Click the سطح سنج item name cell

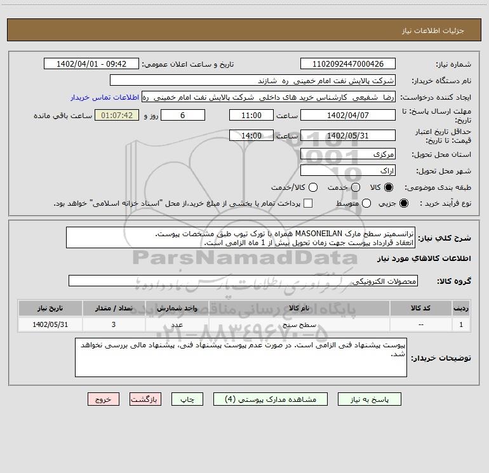click(299, 324)
